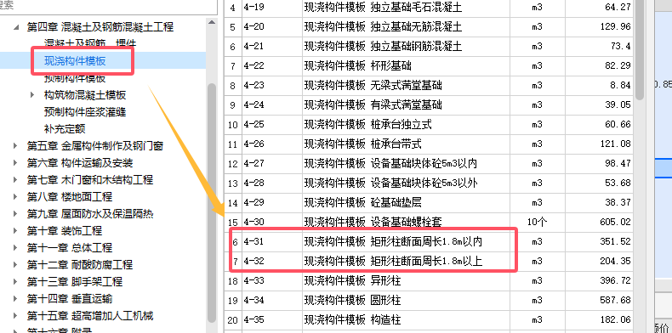Select 第十二章 耐酸防腐工程 label
Screen dimensions: 672x333
(x=80, y=265)
